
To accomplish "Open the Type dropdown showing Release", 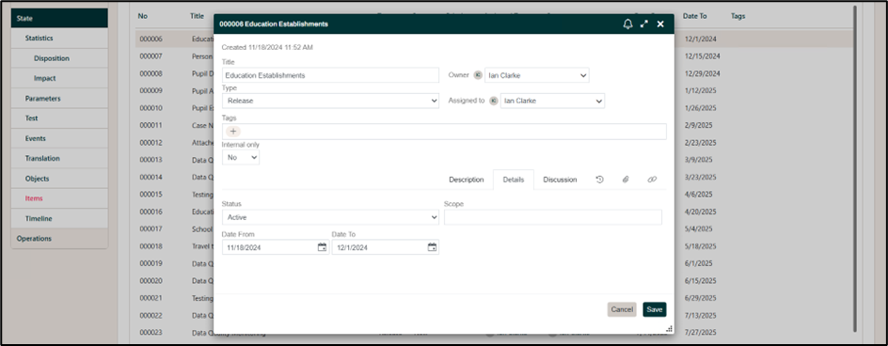I will point(330,101).
